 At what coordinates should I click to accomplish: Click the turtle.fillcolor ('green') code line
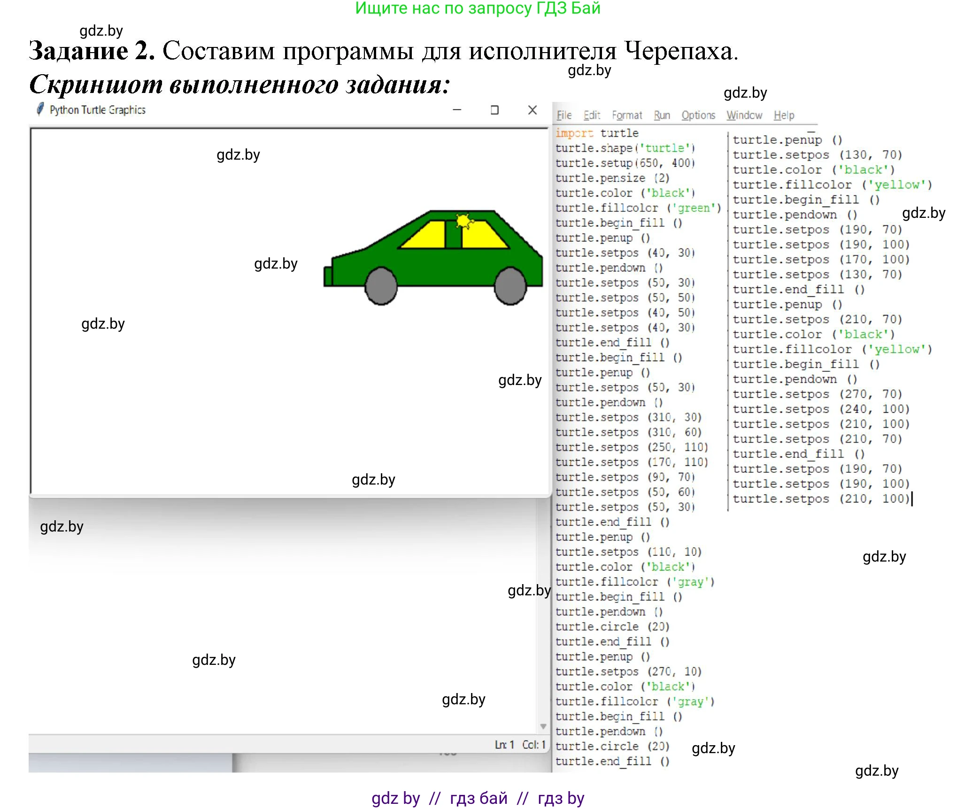click(x=638, y=207)
